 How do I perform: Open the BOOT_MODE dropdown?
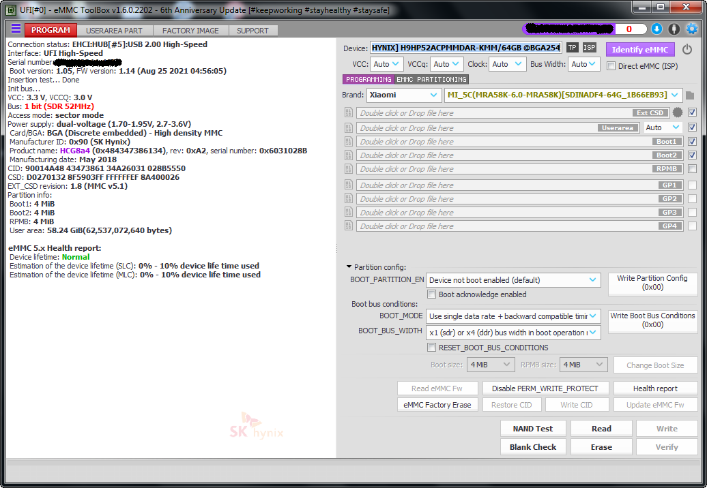[x=513, y=316]
